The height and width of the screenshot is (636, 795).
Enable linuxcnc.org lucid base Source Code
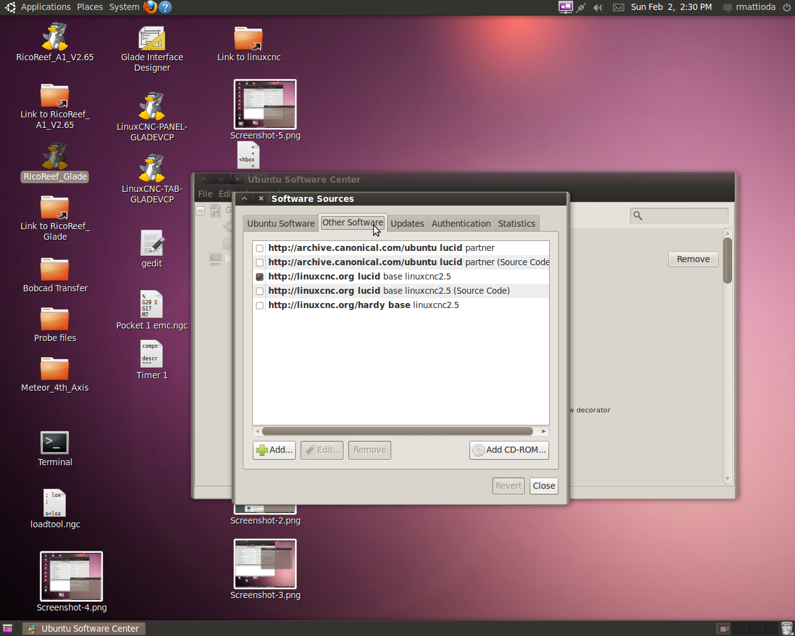click(260, 291)
